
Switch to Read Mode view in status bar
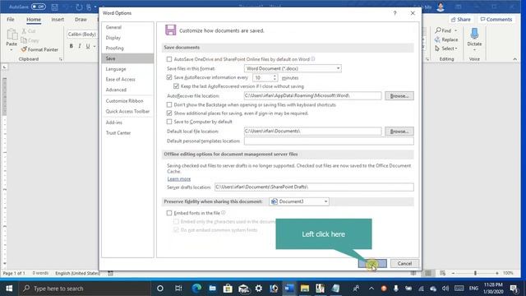coord(413,273)
